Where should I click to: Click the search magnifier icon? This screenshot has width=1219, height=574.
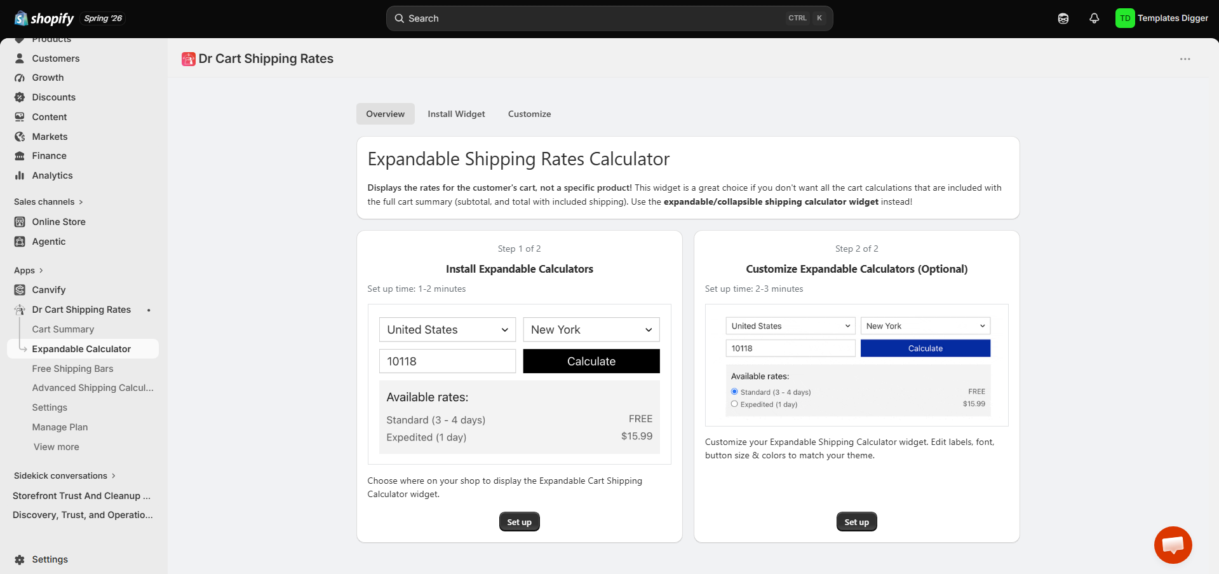400,18
